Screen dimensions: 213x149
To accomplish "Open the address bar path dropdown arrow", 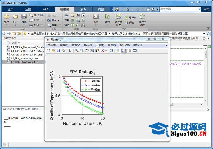I will [x=204, y=34].
